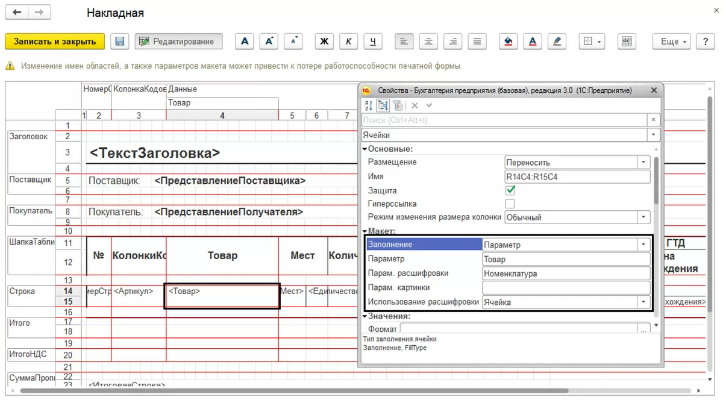Enable the Гиперссылка checkbox

click(510, 204)
